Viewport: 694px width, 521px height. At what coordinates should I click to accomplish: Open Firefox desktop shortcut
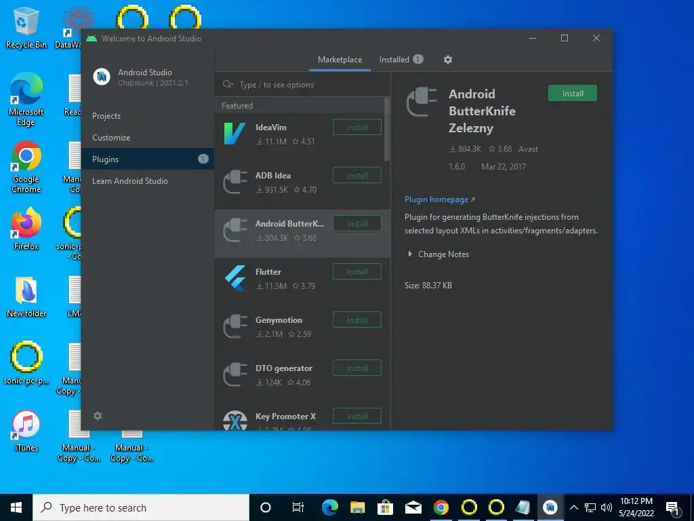point(26,229)
